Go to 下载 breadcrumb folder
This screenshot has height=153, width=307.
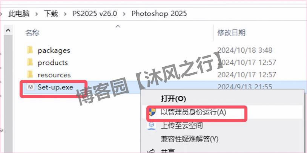51,14
